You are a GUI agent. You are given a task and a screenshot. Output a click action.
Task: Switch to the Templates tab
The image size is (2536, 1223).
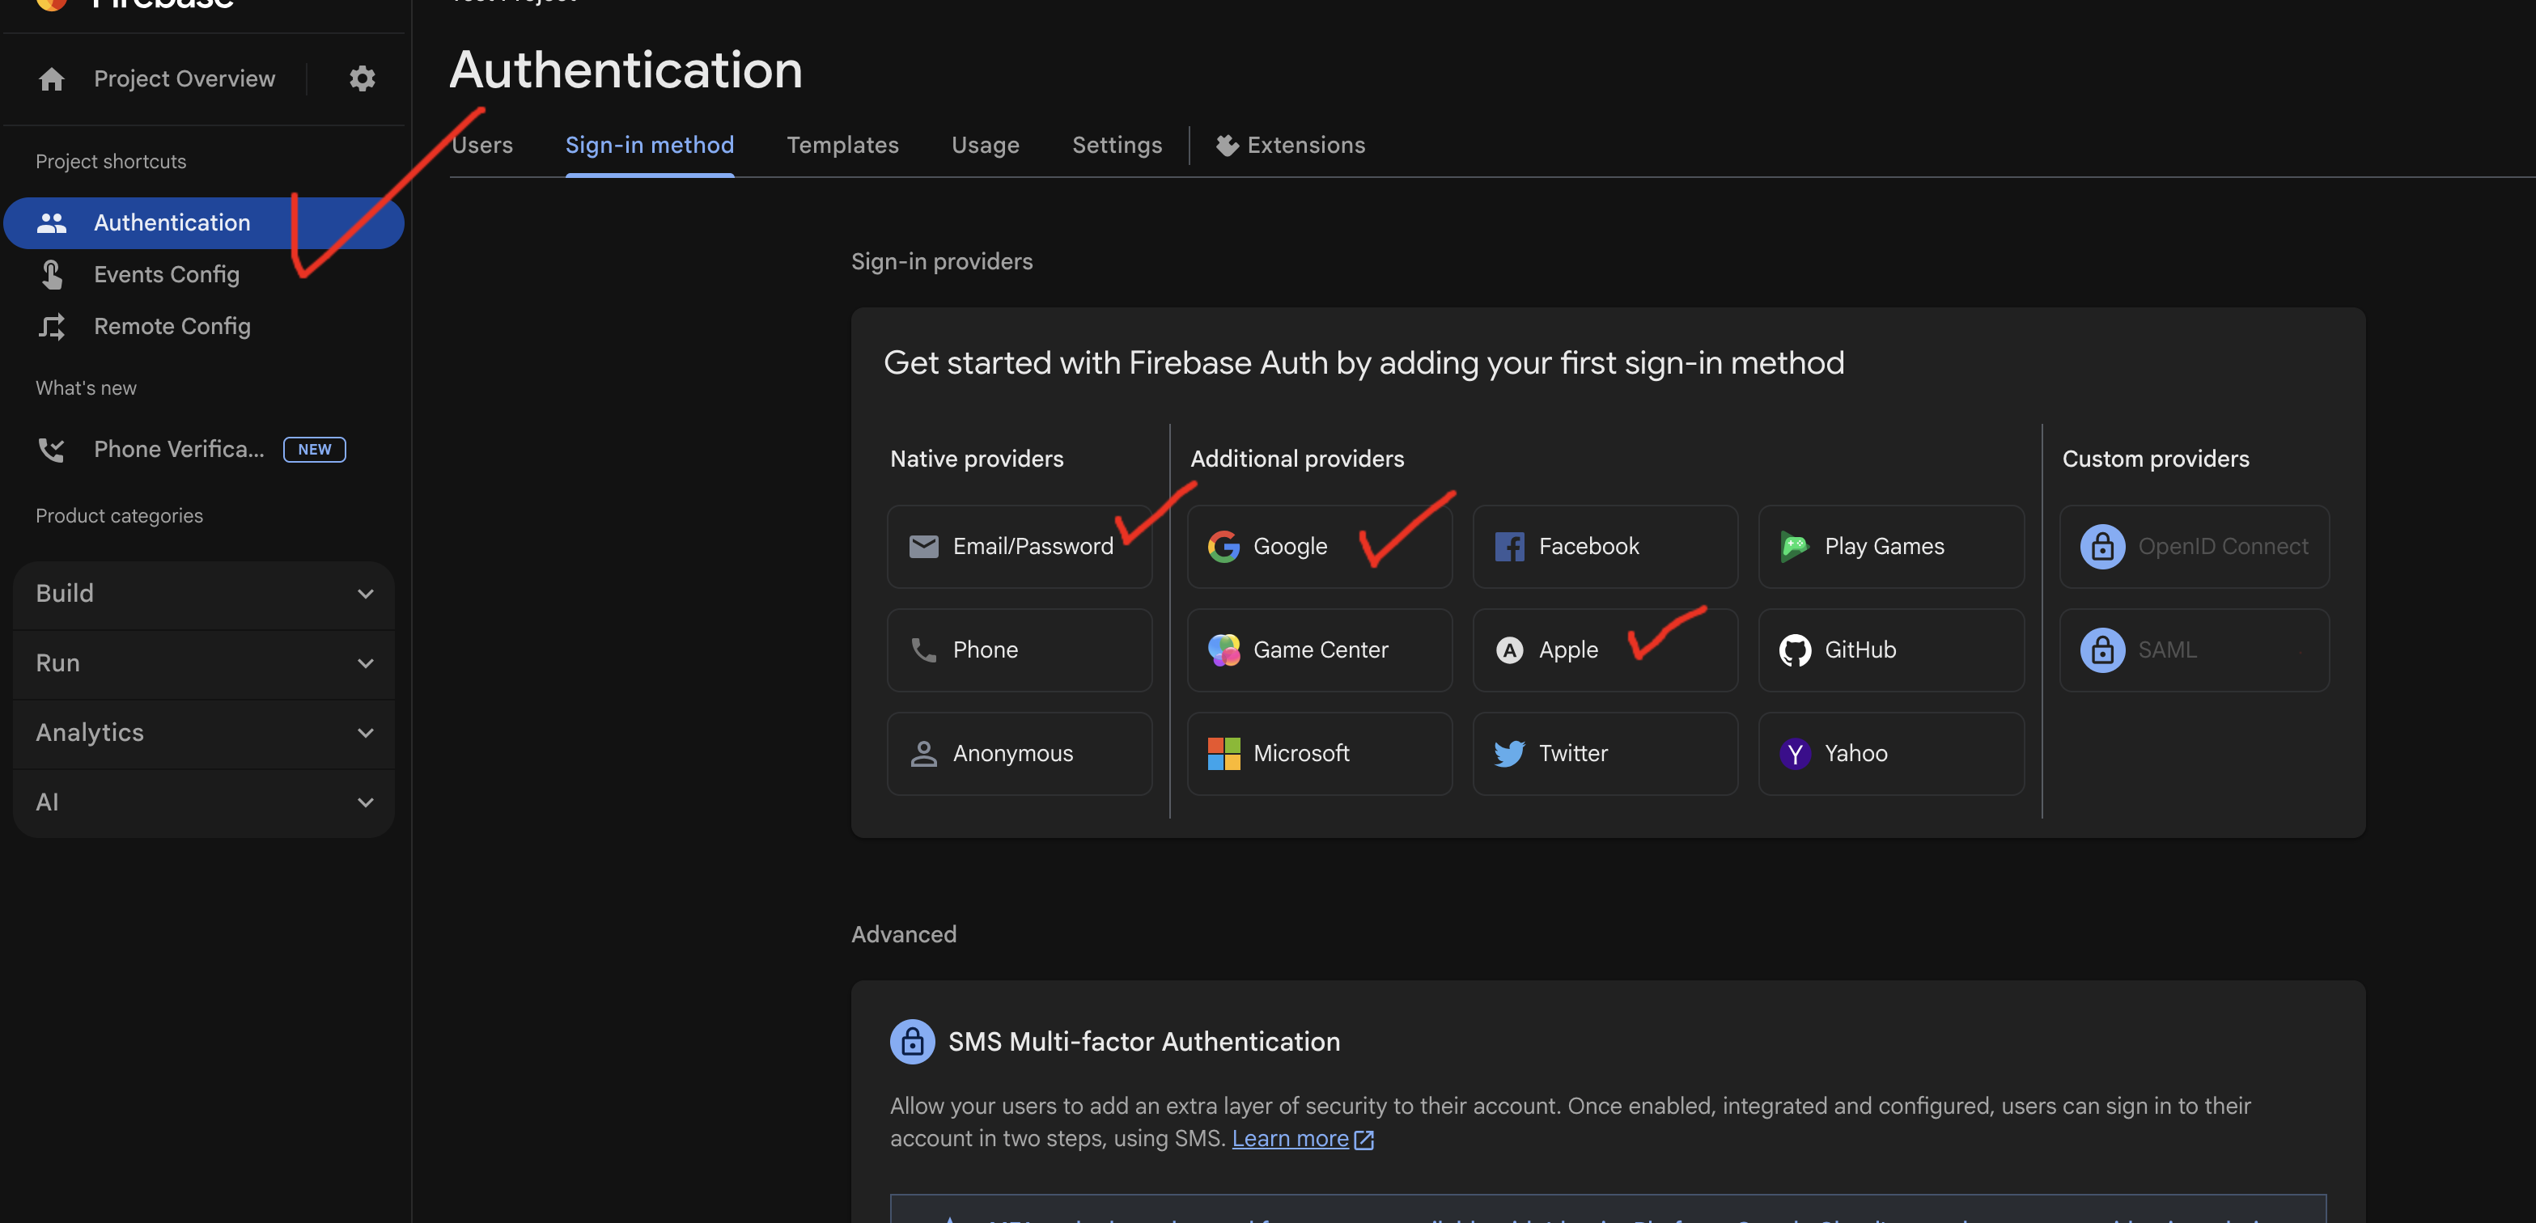(x=842, y=146)
